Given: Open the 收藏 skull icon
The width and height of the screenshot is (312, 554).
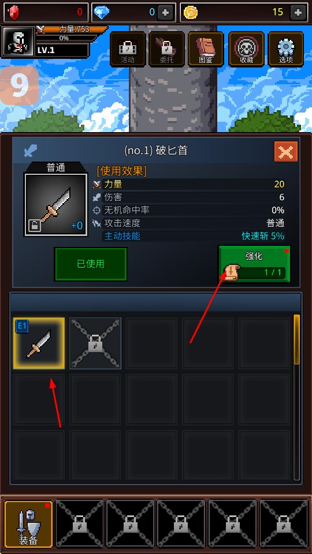Looking at the screenshot, I should (x=246, y=49).
